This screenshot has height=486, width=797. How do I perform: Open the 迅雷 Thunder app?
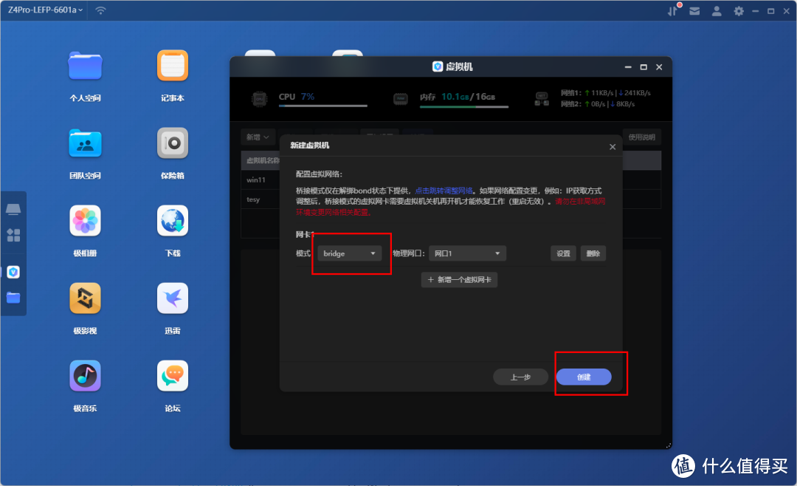(172, 298)
